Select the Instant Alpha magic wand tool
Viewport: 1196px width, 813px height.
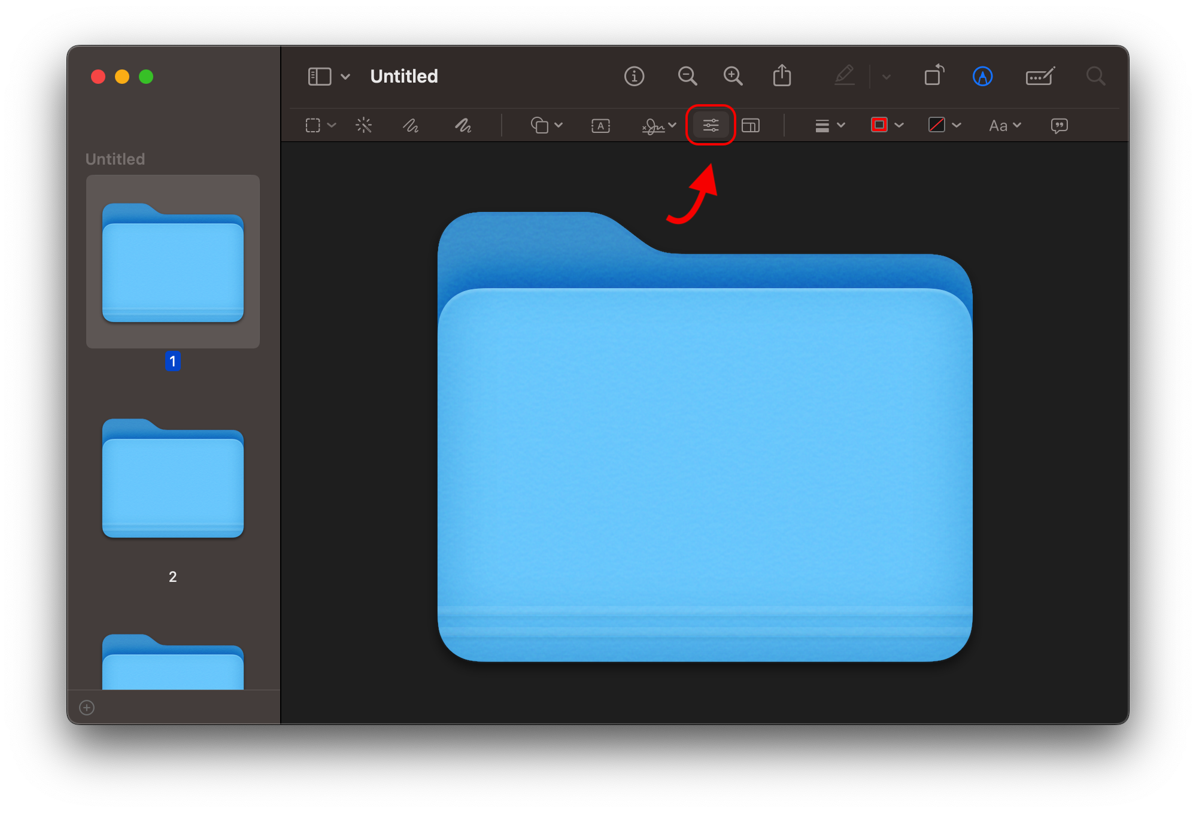coord(363,125)
